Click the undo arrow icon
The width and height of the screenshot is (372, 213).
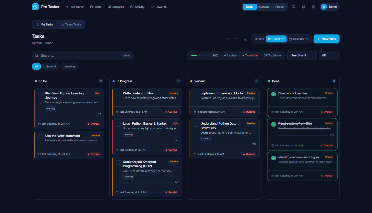(x=228, y=39)
